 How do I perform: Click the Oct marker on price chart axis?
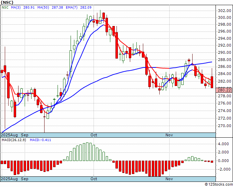[94, 135]
